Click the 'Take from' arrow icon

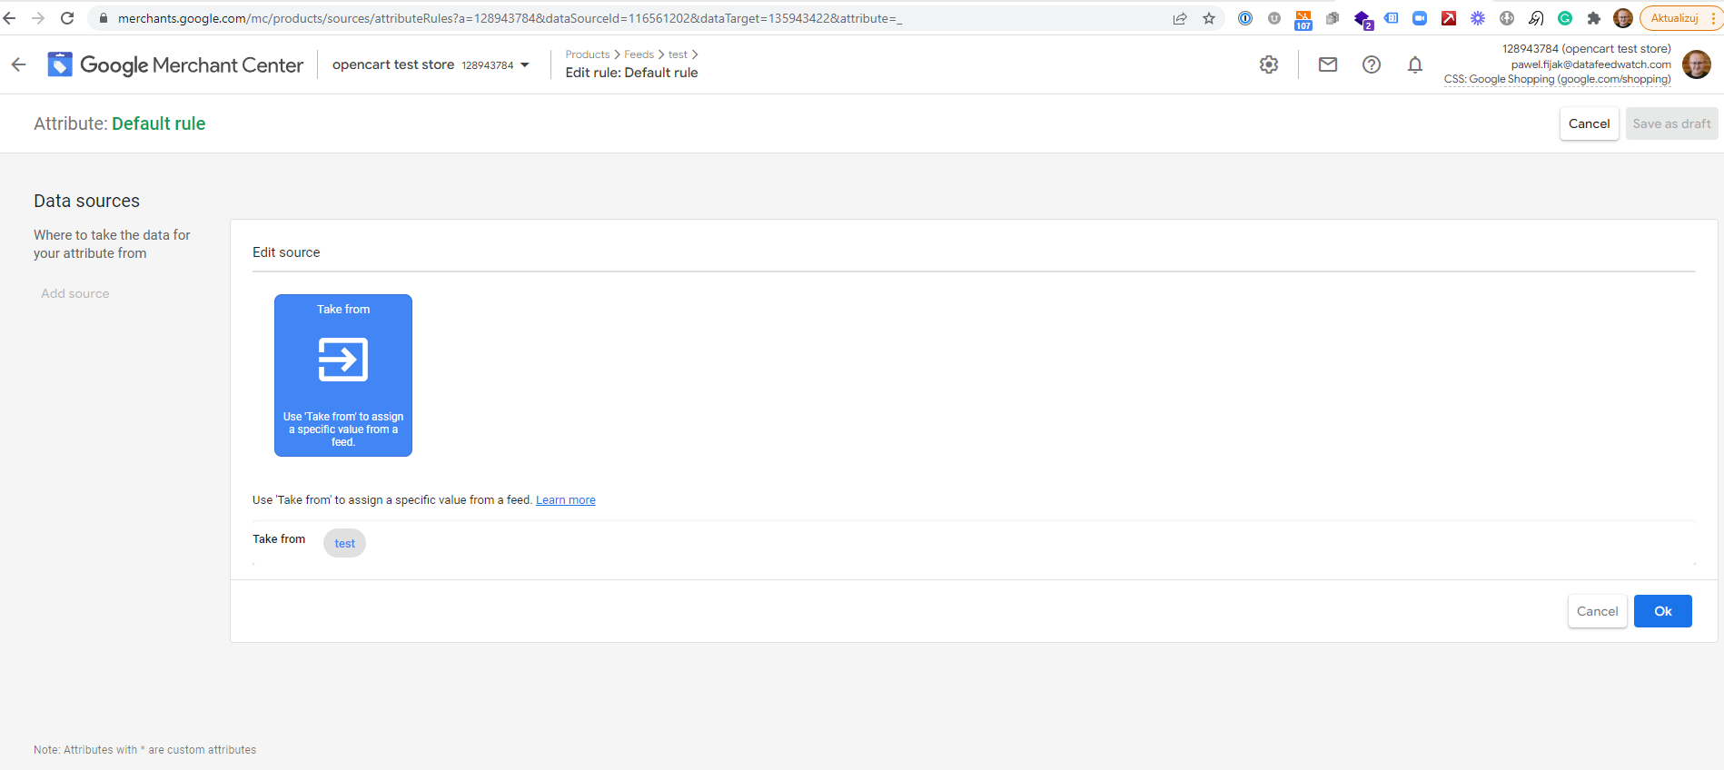343,360
